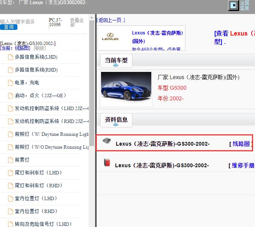The width and height of the screenshot is (255, 227).
Task: Open the 多路信息系统(RHD) document icon
Action: (x=11, y=70)
